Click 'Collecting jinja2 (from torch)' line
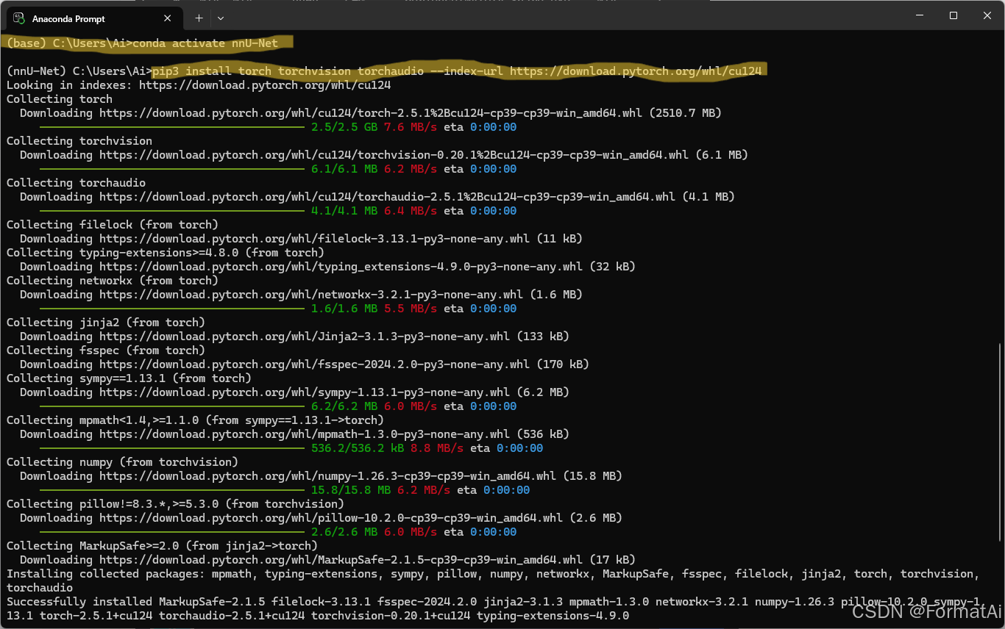Screen dimensions: 1005x629 [106, 323]
